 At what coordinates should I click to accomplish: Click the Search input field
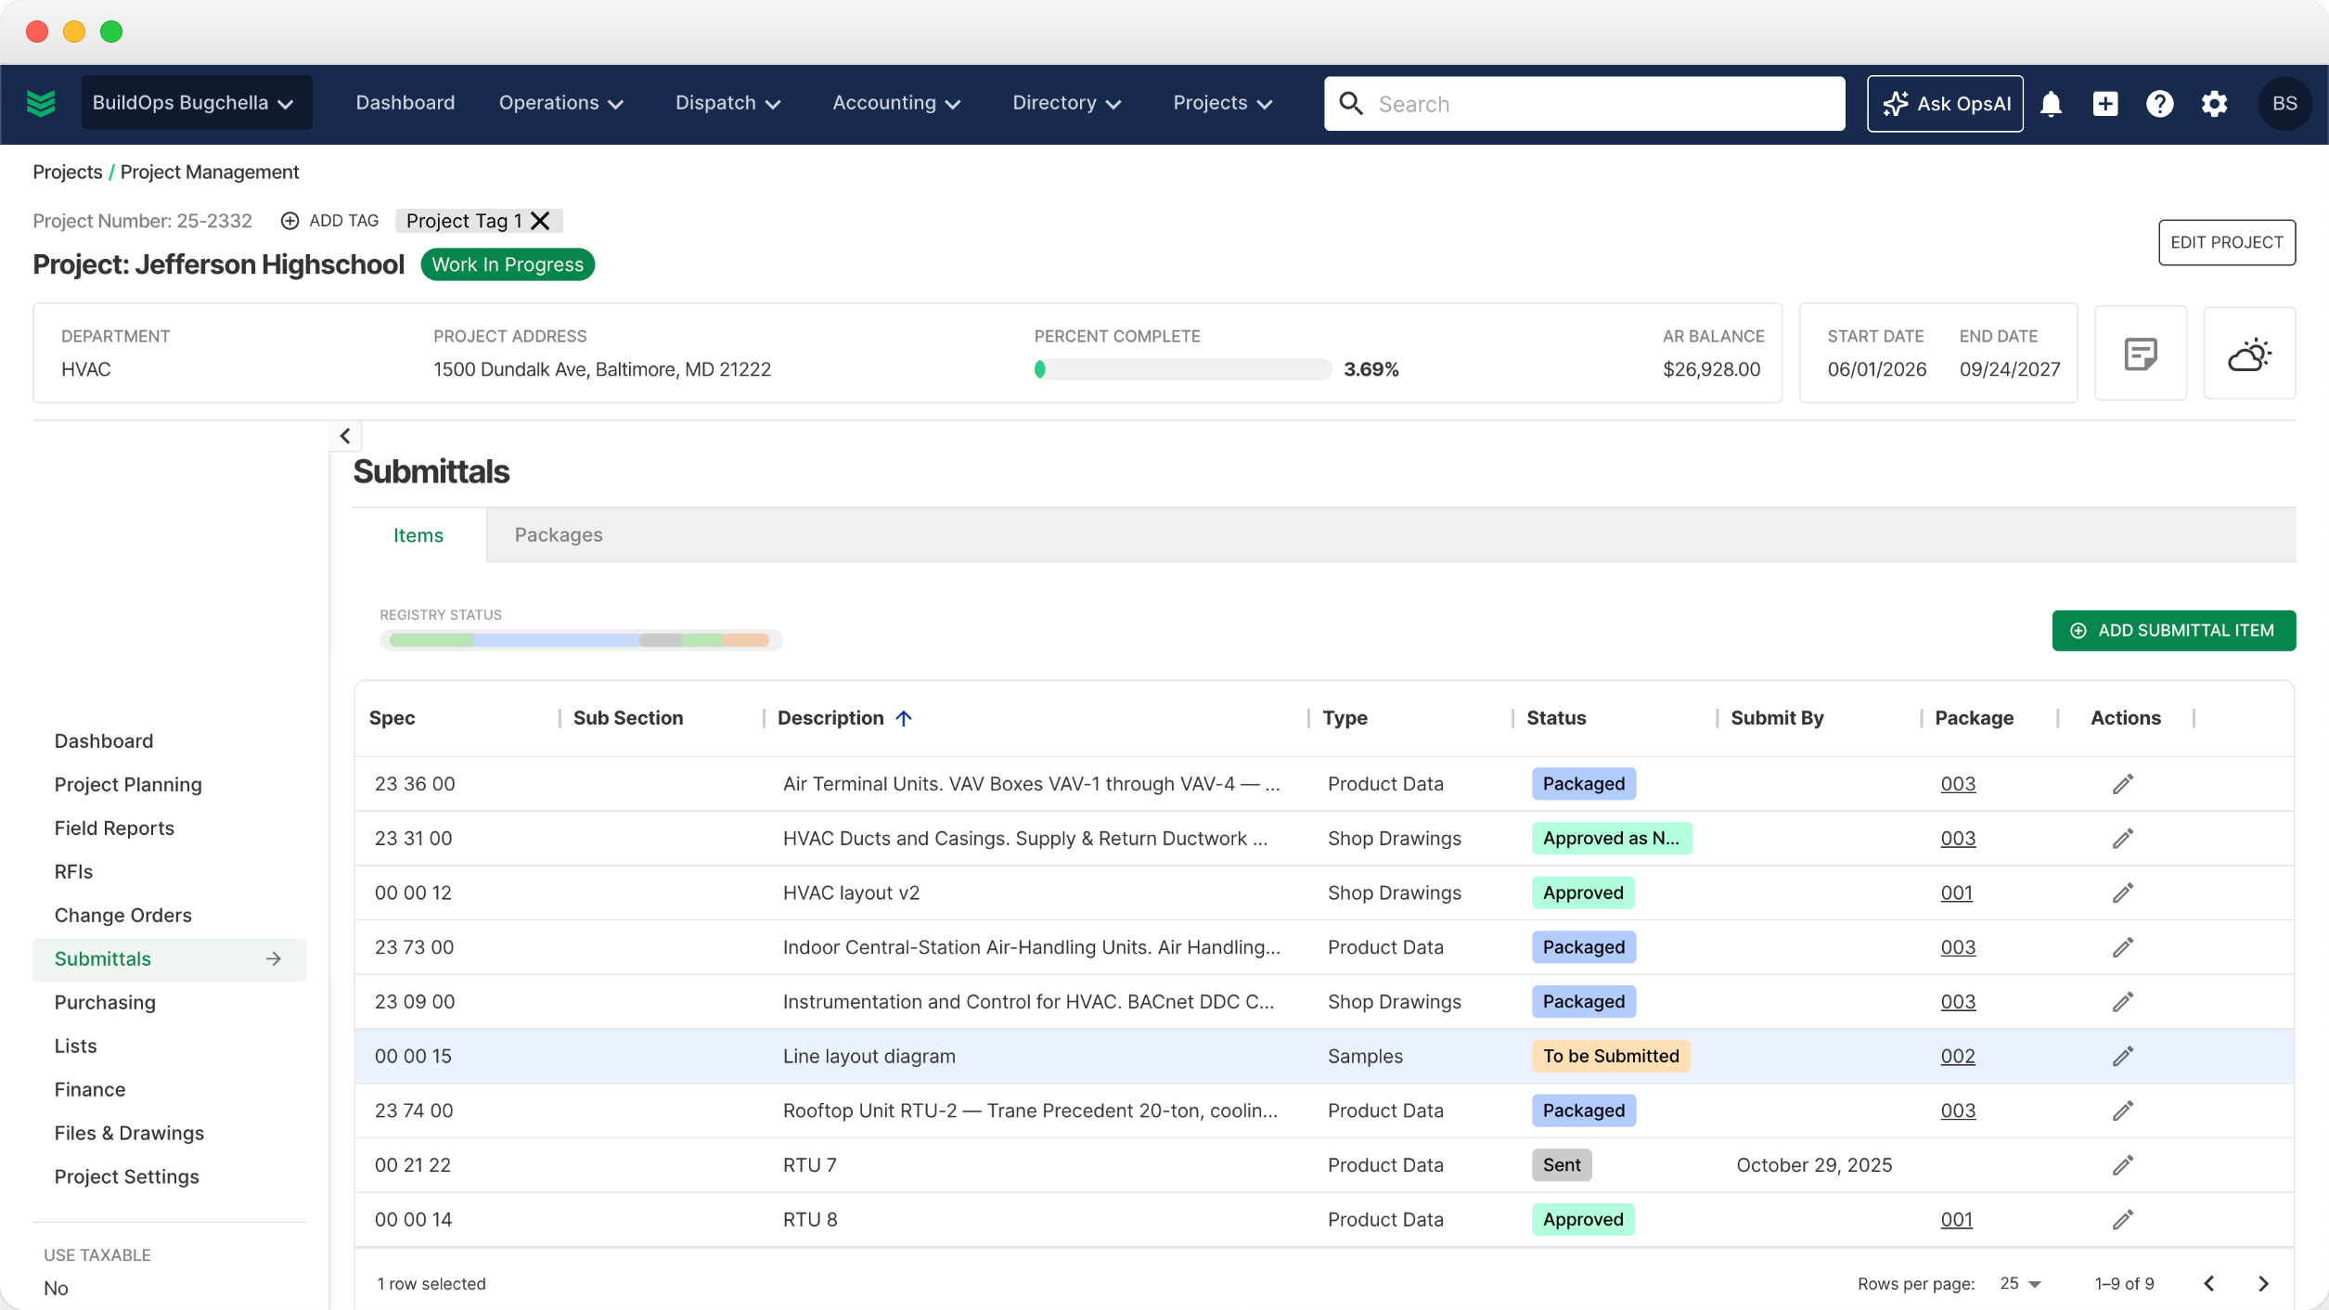pos(1584,104)
